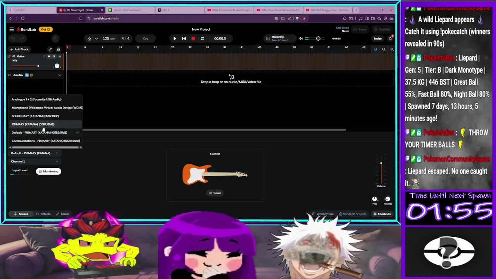Screen dimensions: 496x279
Task: Click the Save button
Action: point(360,29)
